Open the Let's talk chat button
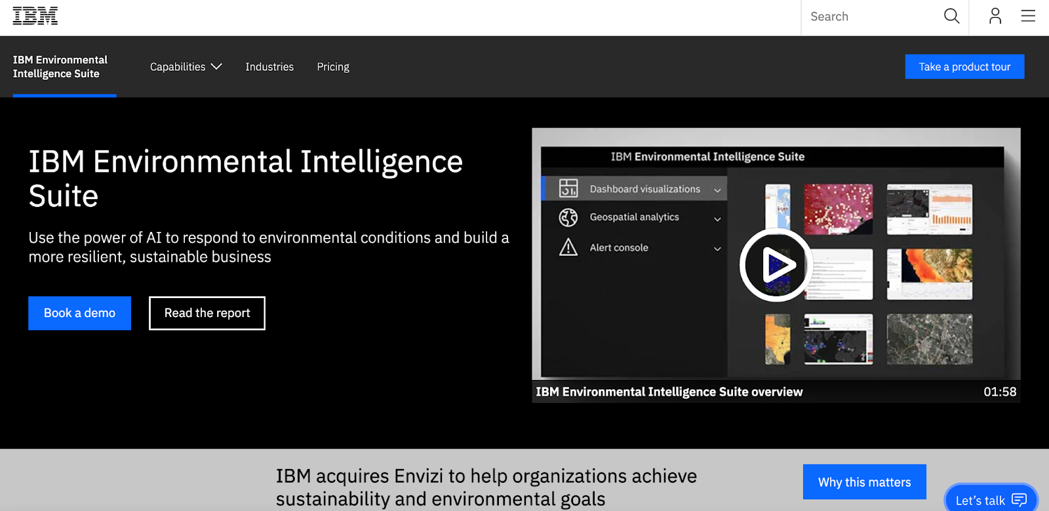This screenshot has height=511, width=1049. point(991,498)
